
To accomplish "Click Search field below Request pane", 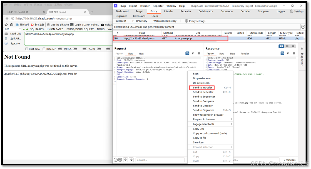I will [160, 160].
